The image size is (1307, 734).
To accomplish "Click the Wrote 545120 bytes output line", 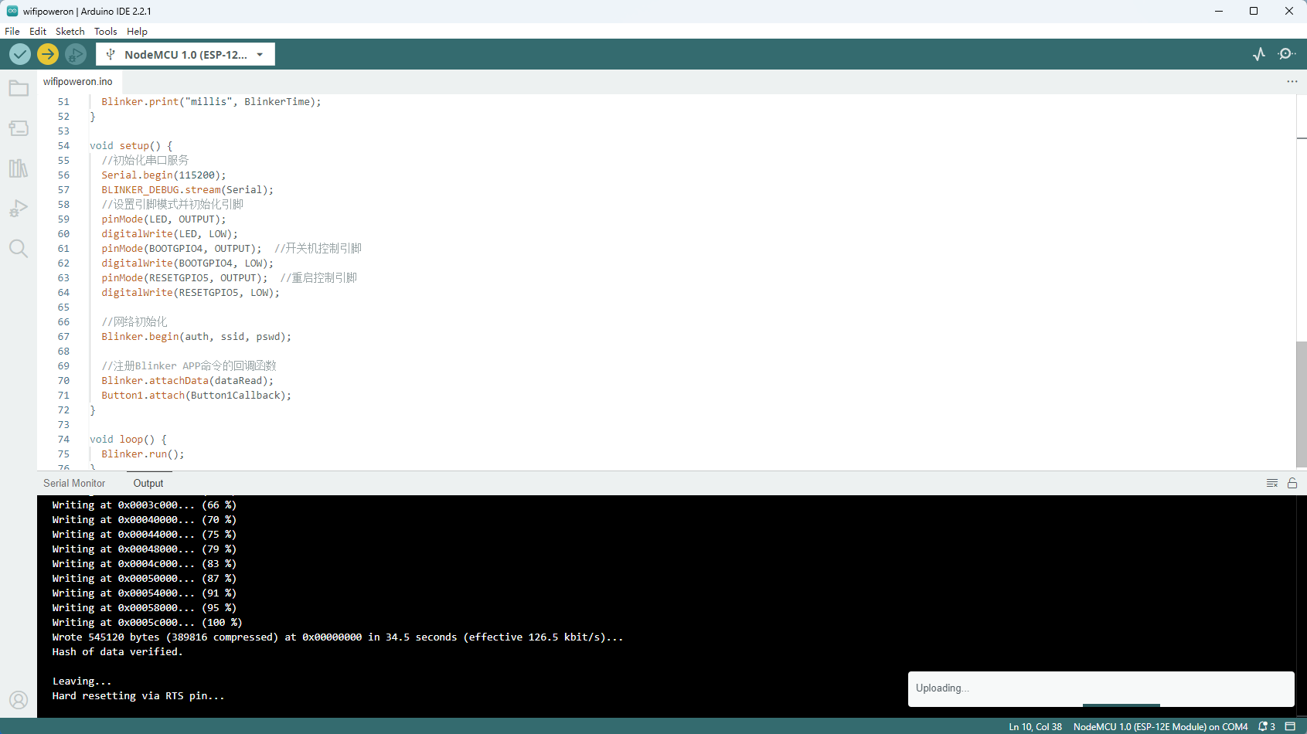I will coord(338,637).
